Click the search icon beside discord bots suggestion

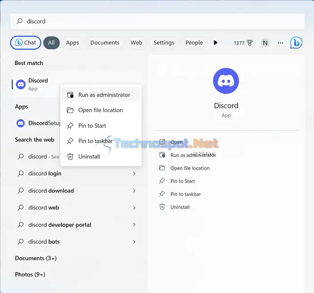(x=21, y=242)
